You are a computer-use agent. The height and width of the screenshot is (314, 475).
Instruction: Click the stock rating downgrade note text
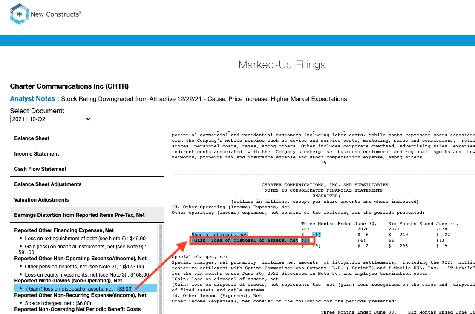point(204,99)
